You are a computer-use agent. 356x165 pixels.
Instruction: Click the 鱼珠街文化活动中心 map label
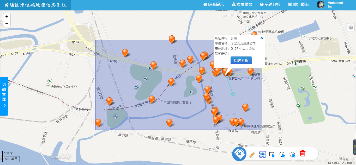(x=64, y=87)
